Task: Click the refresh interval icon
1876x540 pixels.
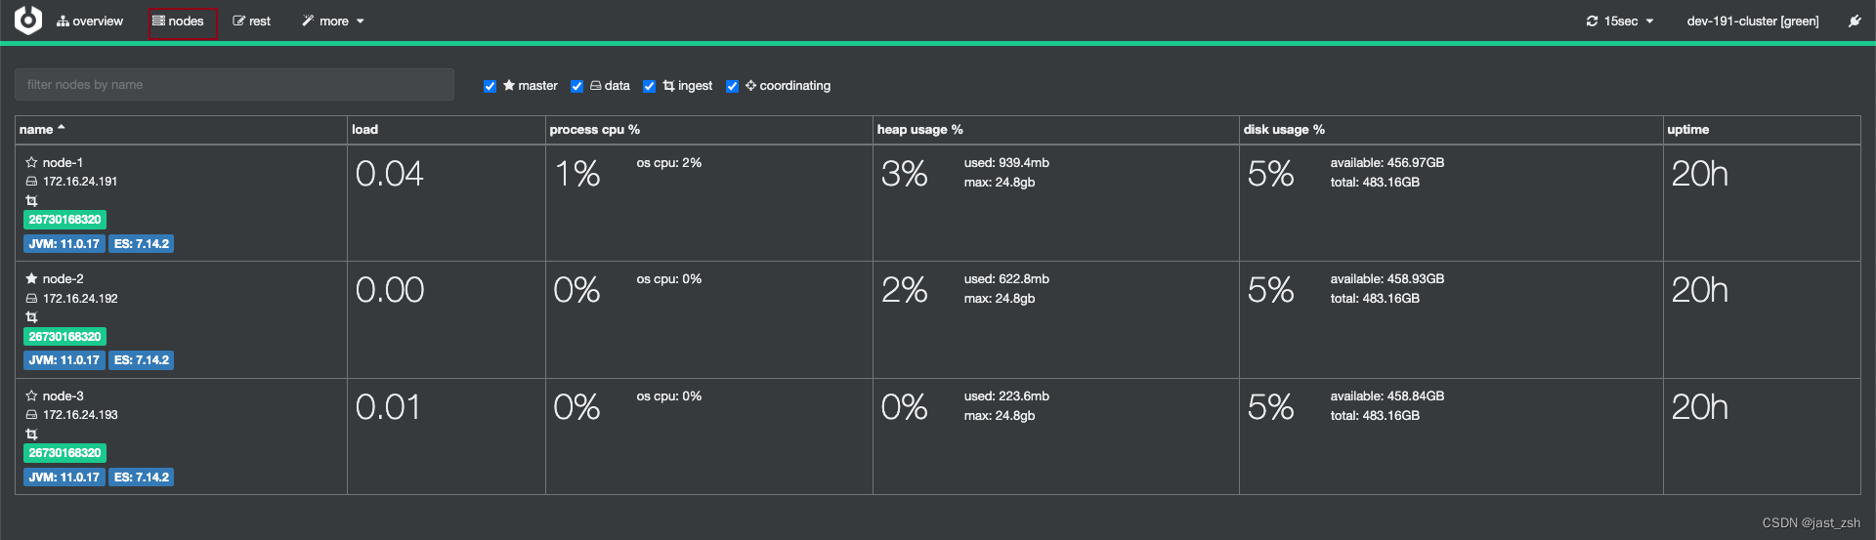Action: (x=1592, y=21)
